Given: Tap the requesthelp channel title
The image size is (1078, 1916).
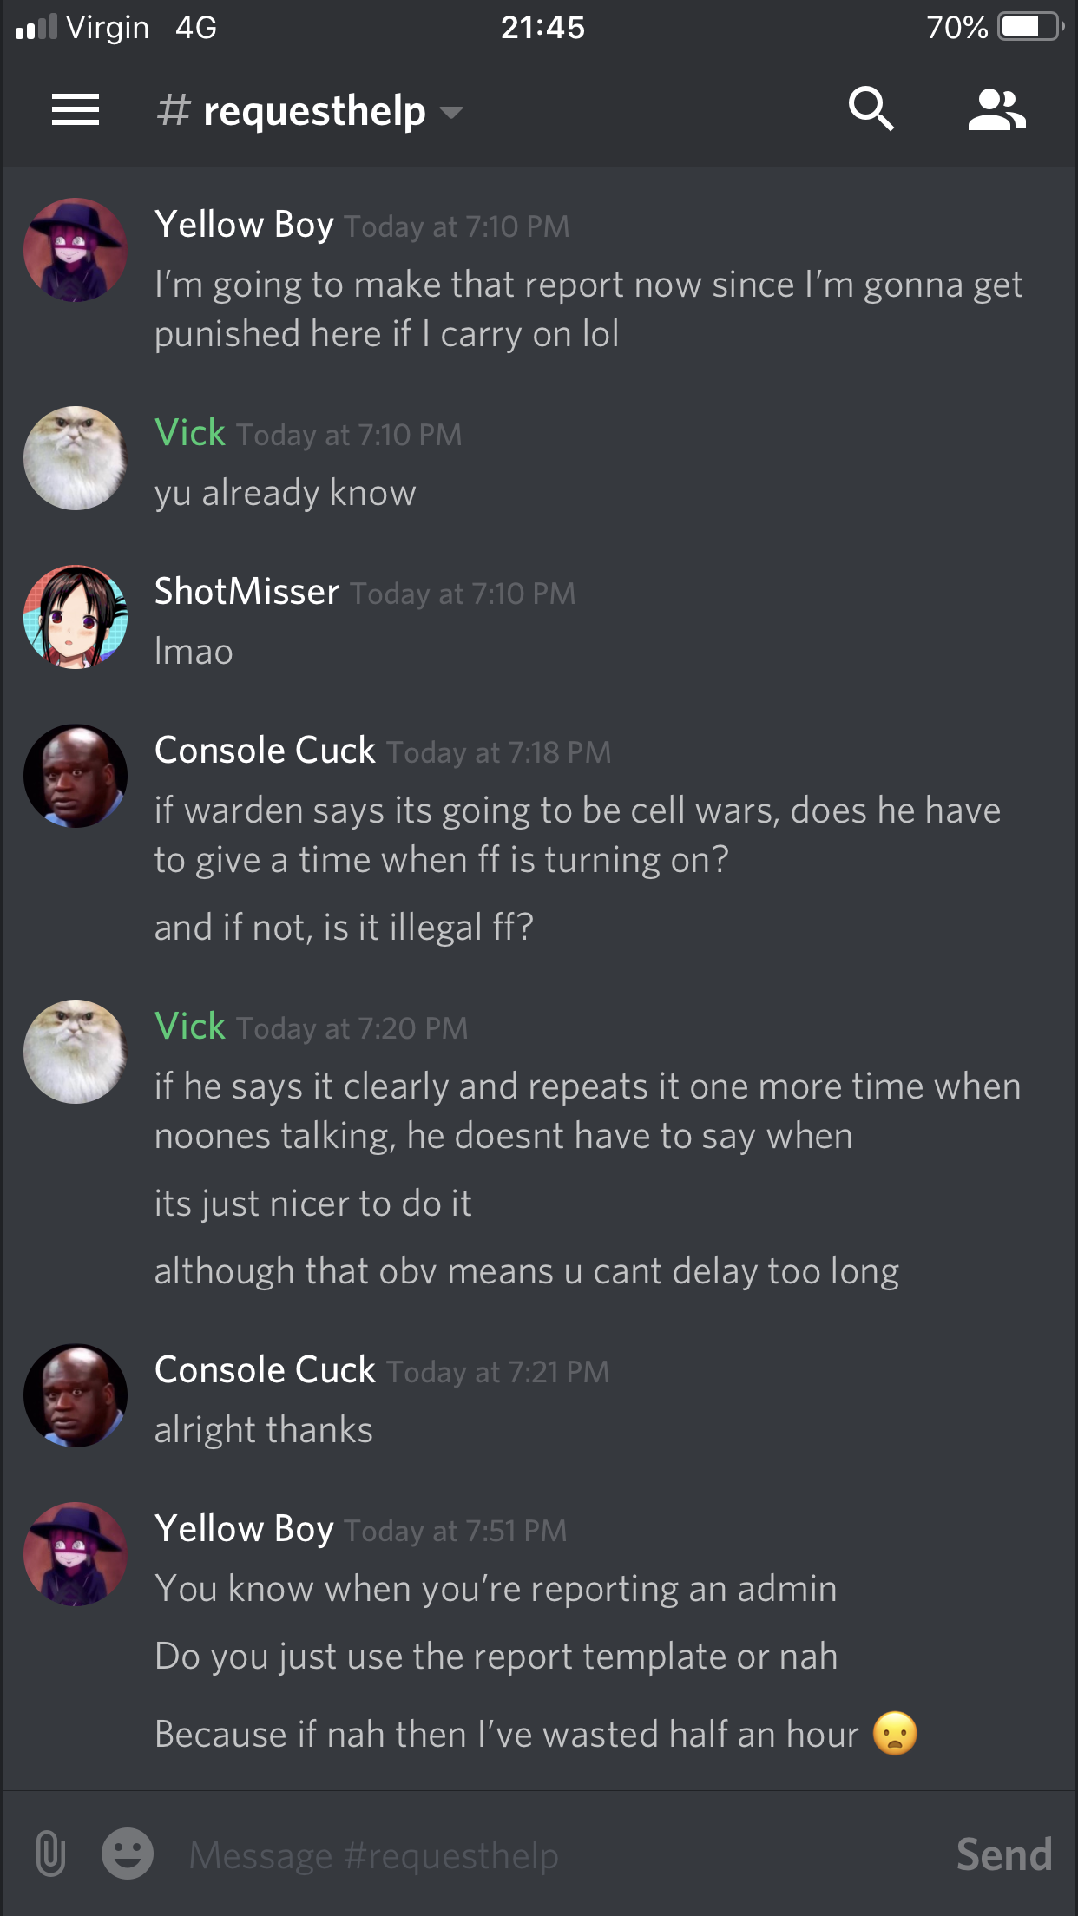Looking at the screenshot, I should click(314, 110).
